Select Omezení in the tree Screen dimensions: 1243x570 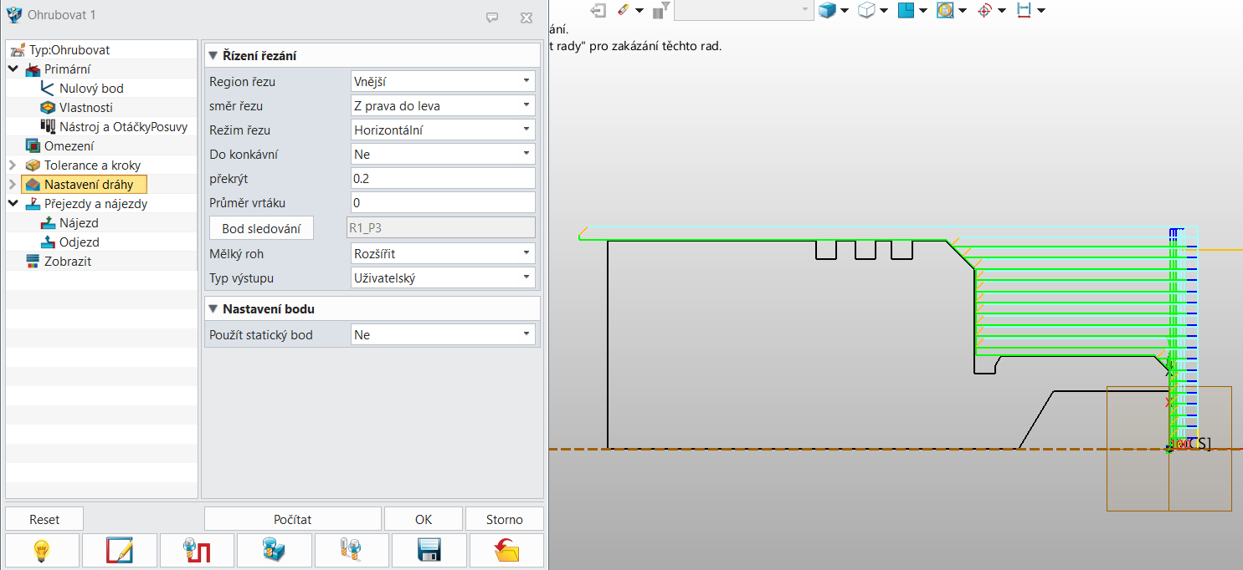pos(69,146)
